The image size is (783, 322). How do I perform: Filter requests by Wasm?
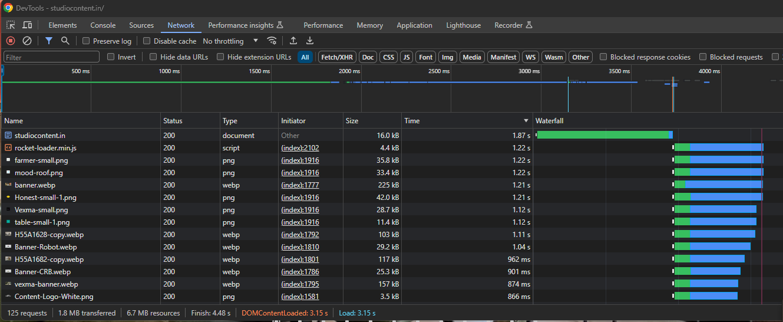pos(554,57)
